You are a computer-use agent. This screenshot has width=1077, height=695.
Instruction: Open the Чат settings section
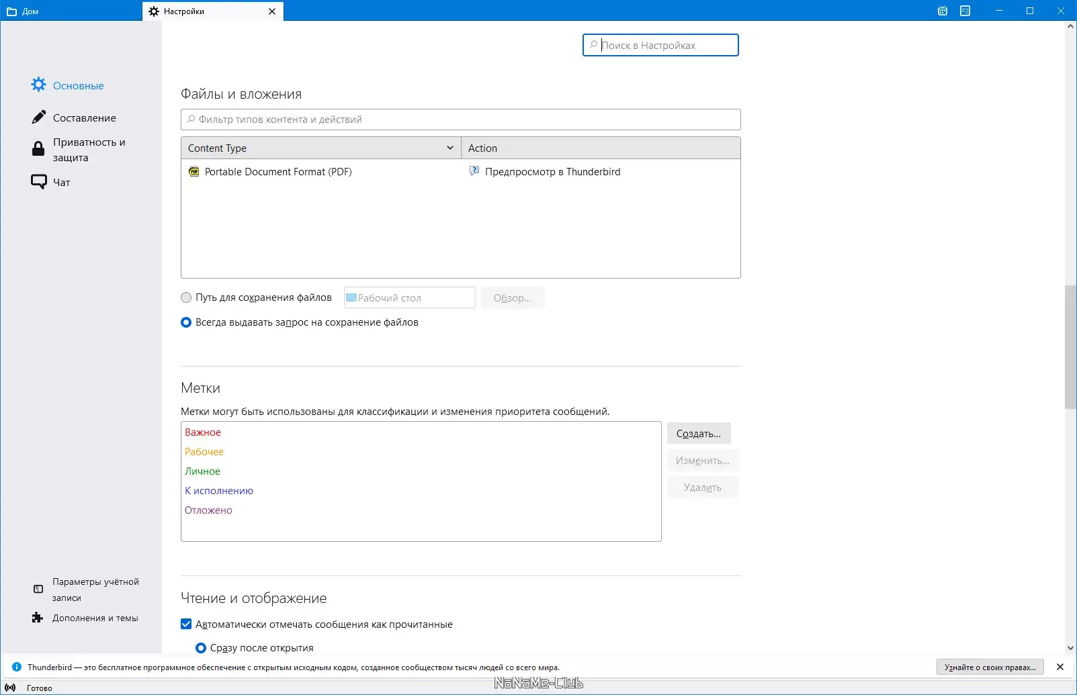pyautogui.click(x=51, y=182)
